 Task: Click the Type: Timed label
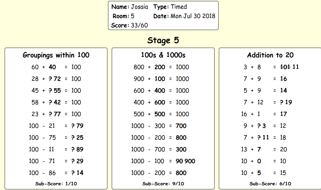click(170, 7)
